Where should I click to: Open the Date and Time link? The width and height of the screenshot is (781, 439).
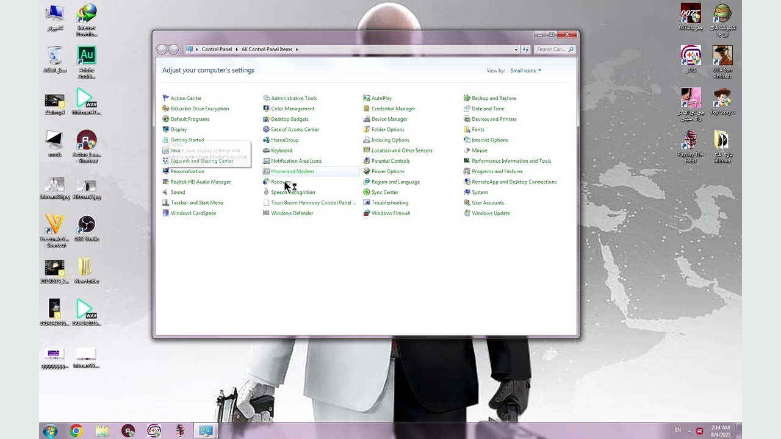point(488,109)
